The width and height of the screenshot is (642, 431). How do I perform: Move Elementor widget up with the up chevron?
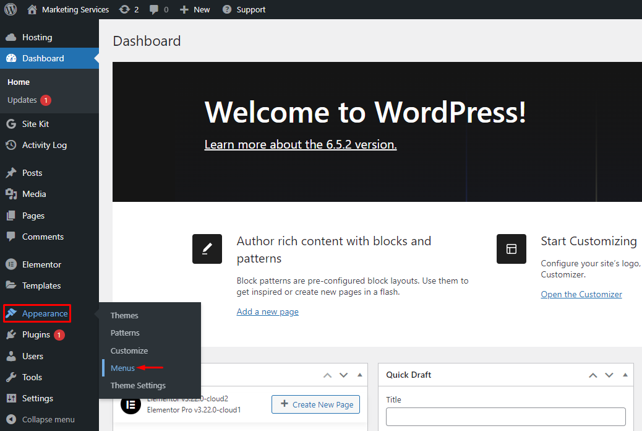click(x=327, y=375)
